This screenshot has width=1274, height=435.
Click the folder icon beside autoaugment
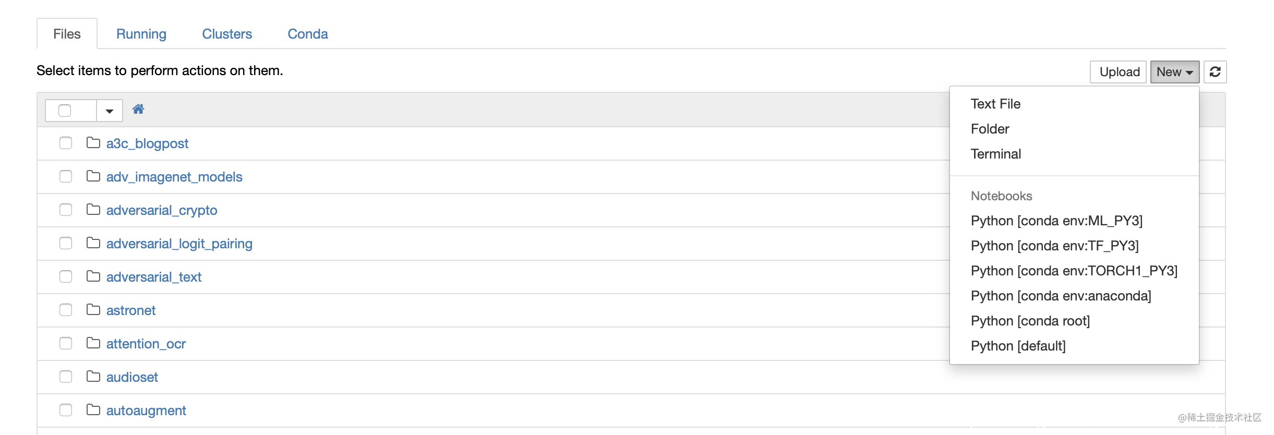tap(93, 409)
